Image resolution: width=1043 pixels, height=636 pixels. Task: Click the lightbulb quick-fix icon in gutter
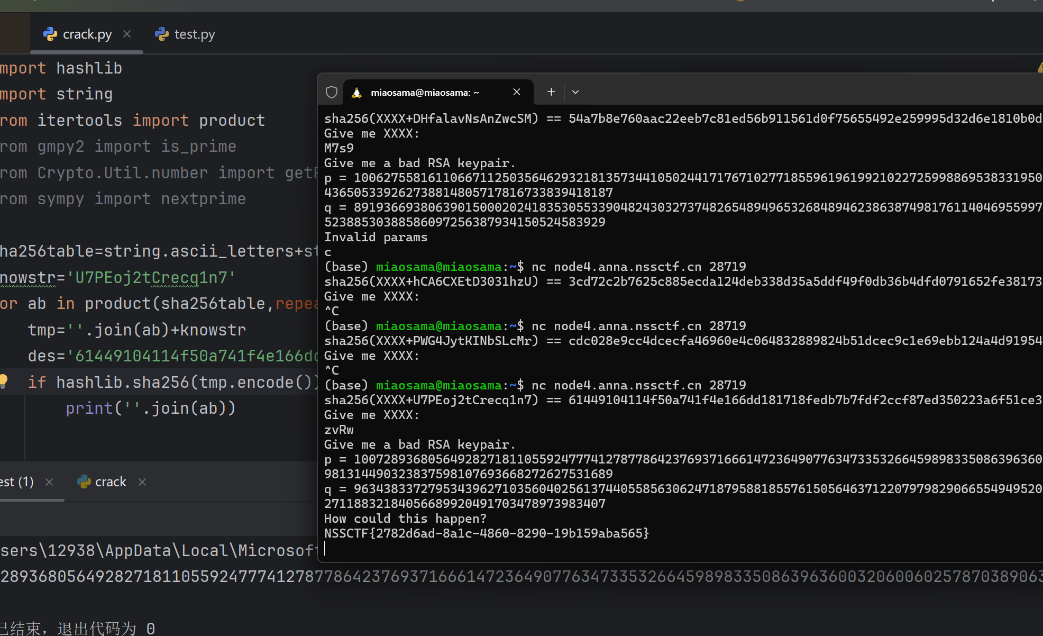pyautogui.click(x=3, y=381)
